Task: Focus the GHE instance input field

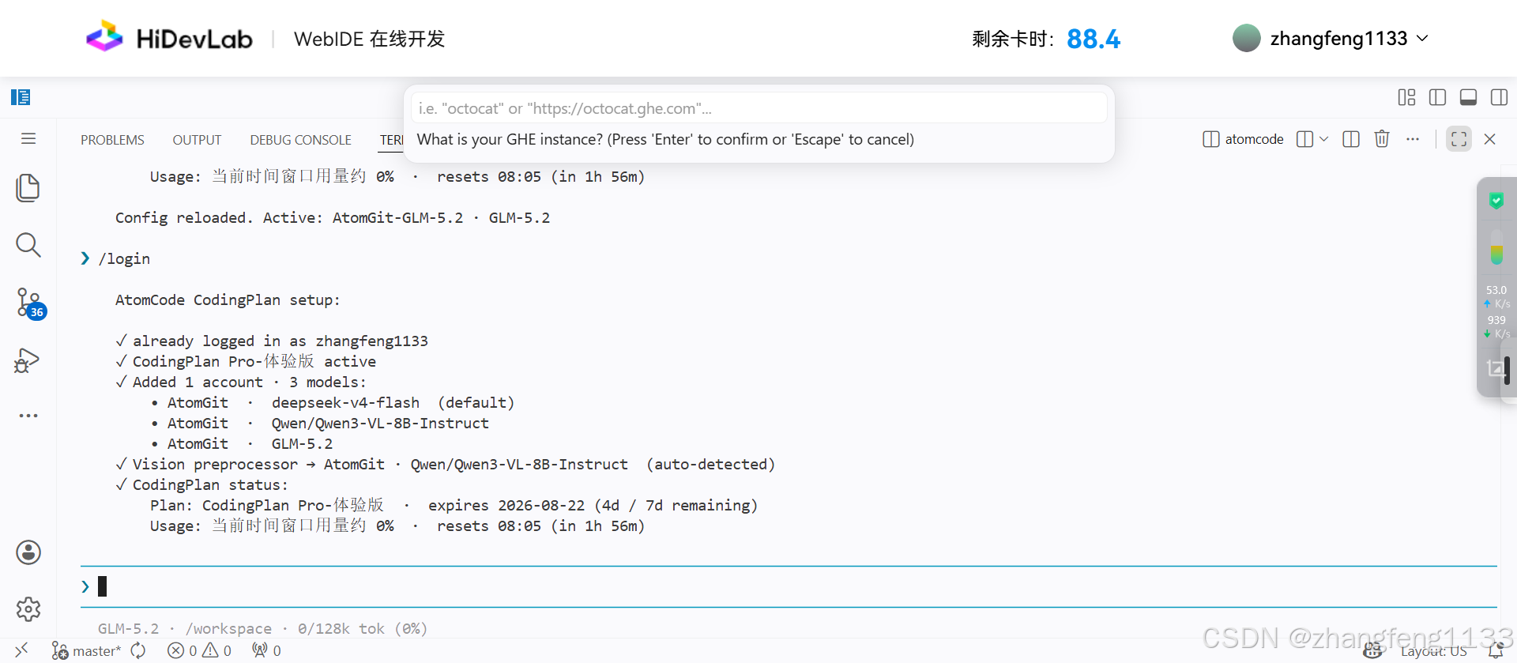Action: click(x=758, y=108)
